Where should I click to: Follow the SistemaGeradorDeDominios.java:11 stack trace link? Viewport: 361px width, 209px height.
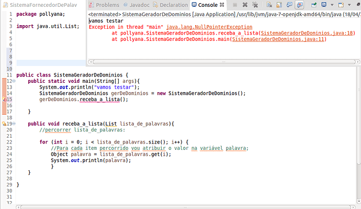pyautogui.click(x=278, y=39)
